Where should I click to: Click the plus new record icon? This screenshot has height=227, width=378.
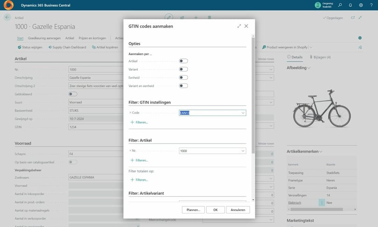coord(196,17)
